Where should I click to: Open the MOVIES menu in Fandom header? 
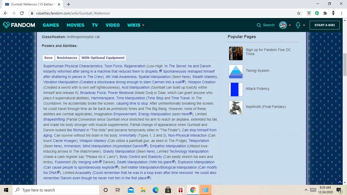tap(75, 25)
